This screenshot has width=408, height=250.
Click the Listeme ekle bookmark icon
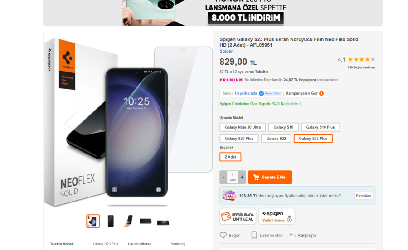pyautogui.click(x=254, y=235)
